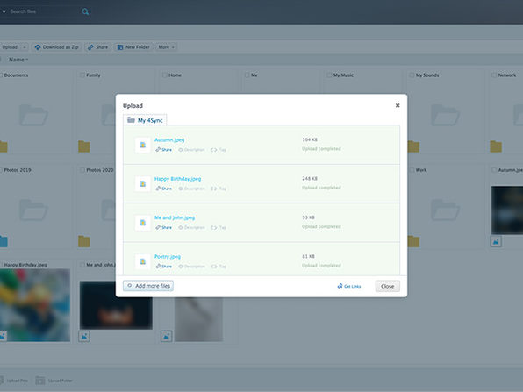Tick the Photos 2020 folder checkbox
Image resolution: width=523 pixels, height=392 pixels.
click(x=82, y=170)
